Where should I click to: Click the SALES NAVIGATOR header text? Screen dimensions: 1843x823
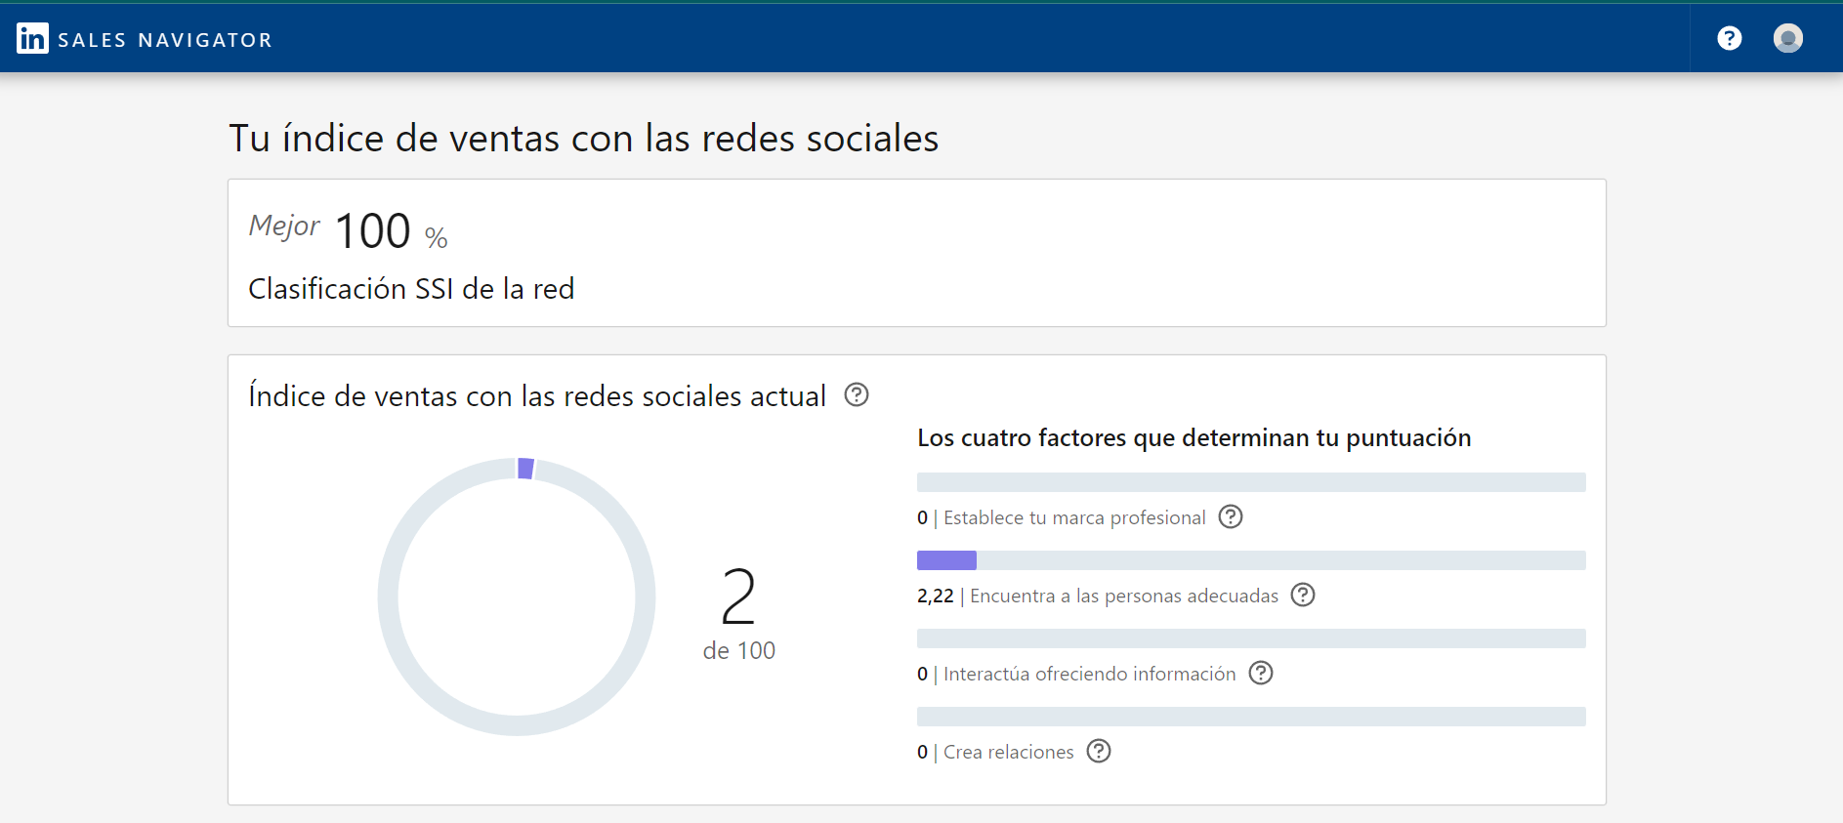[x=165, y=40]
